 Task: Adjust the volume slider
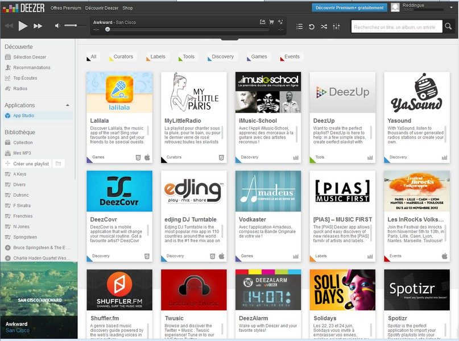[73, 26]
